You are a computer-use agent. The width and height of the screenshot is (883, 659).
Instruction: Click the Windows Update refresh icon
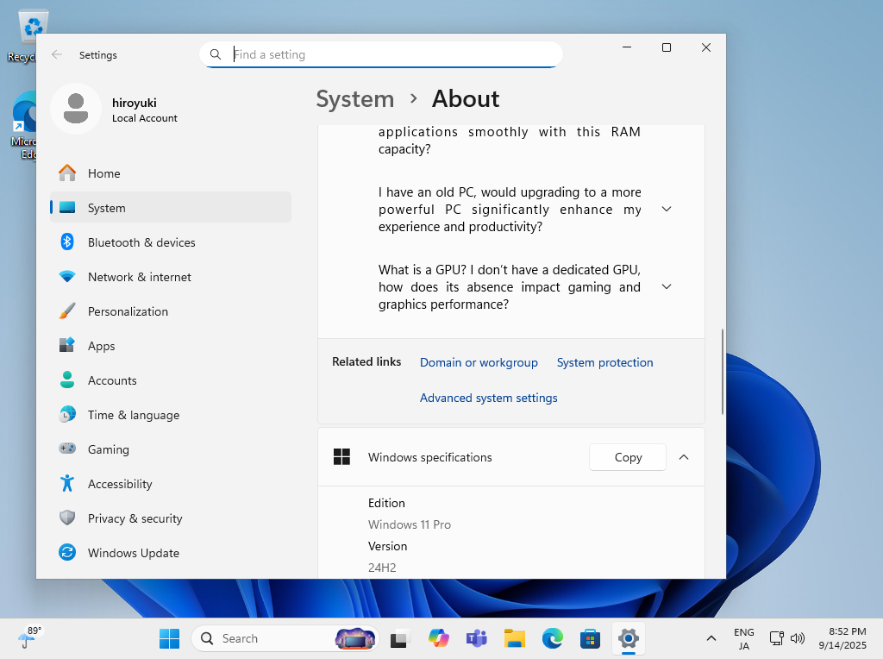(x=67, y=553)
